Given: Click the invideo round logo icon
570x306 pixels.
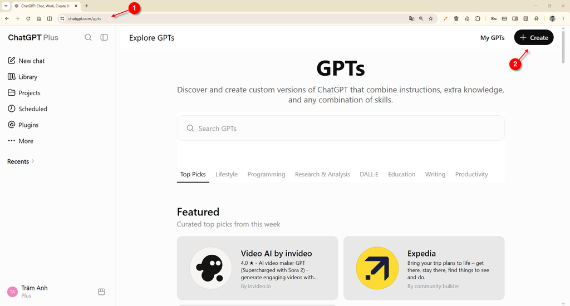Looking at the screenshot, I should [x=210, y=268].
